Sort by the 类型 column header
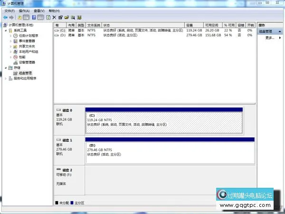 pos(81,25)
